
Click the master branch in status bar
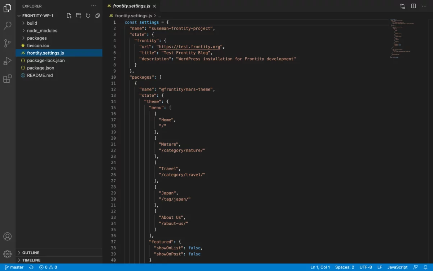pyautogui.click(x=14, y=267)
